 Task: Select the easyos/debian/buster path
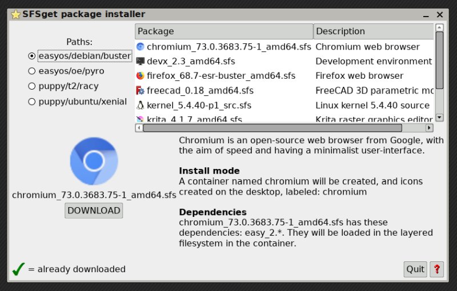click(32, 56)
